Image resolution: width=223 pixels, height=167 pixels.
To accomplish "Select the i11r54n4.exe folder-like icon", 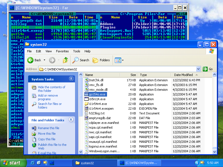I will coord(86,104).
